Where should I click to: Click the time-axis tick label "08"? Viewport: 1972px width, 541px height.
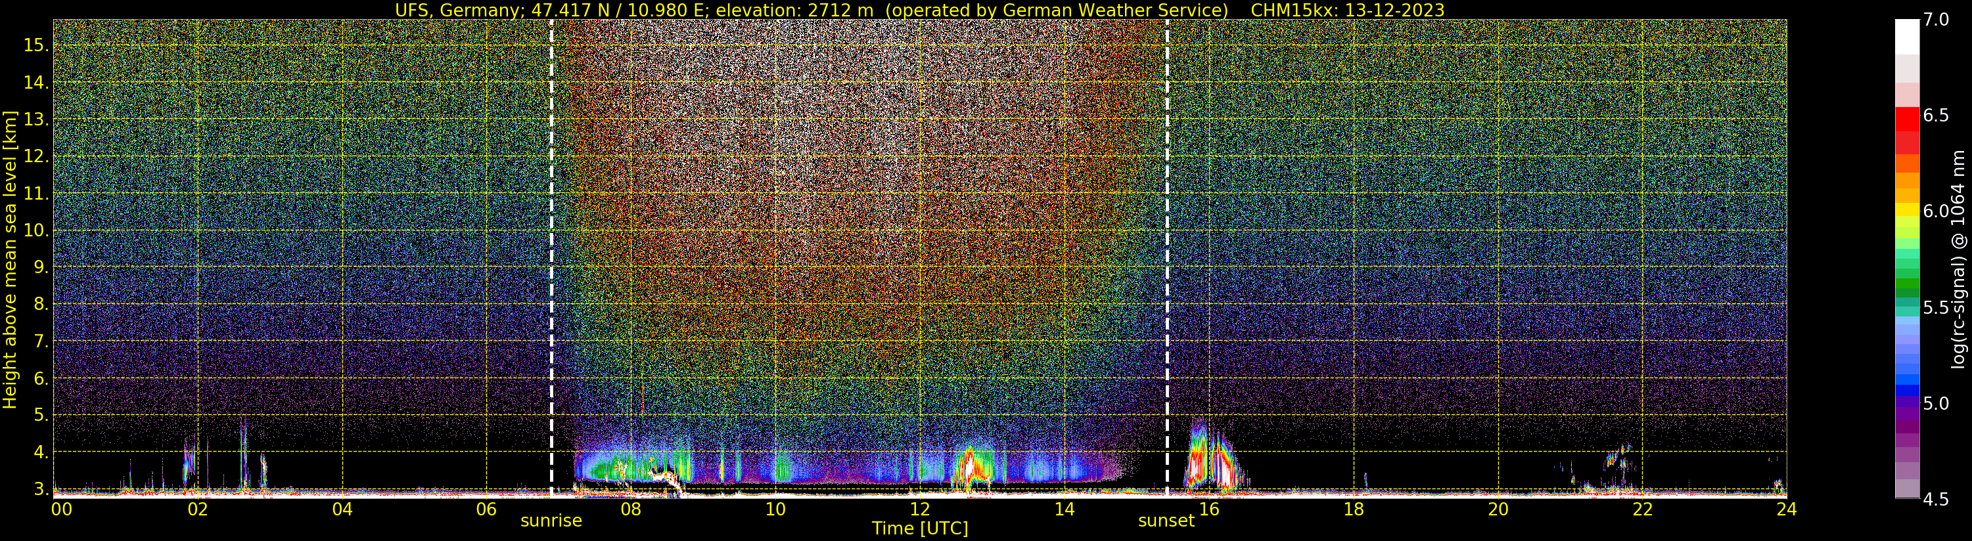(631, 509)
